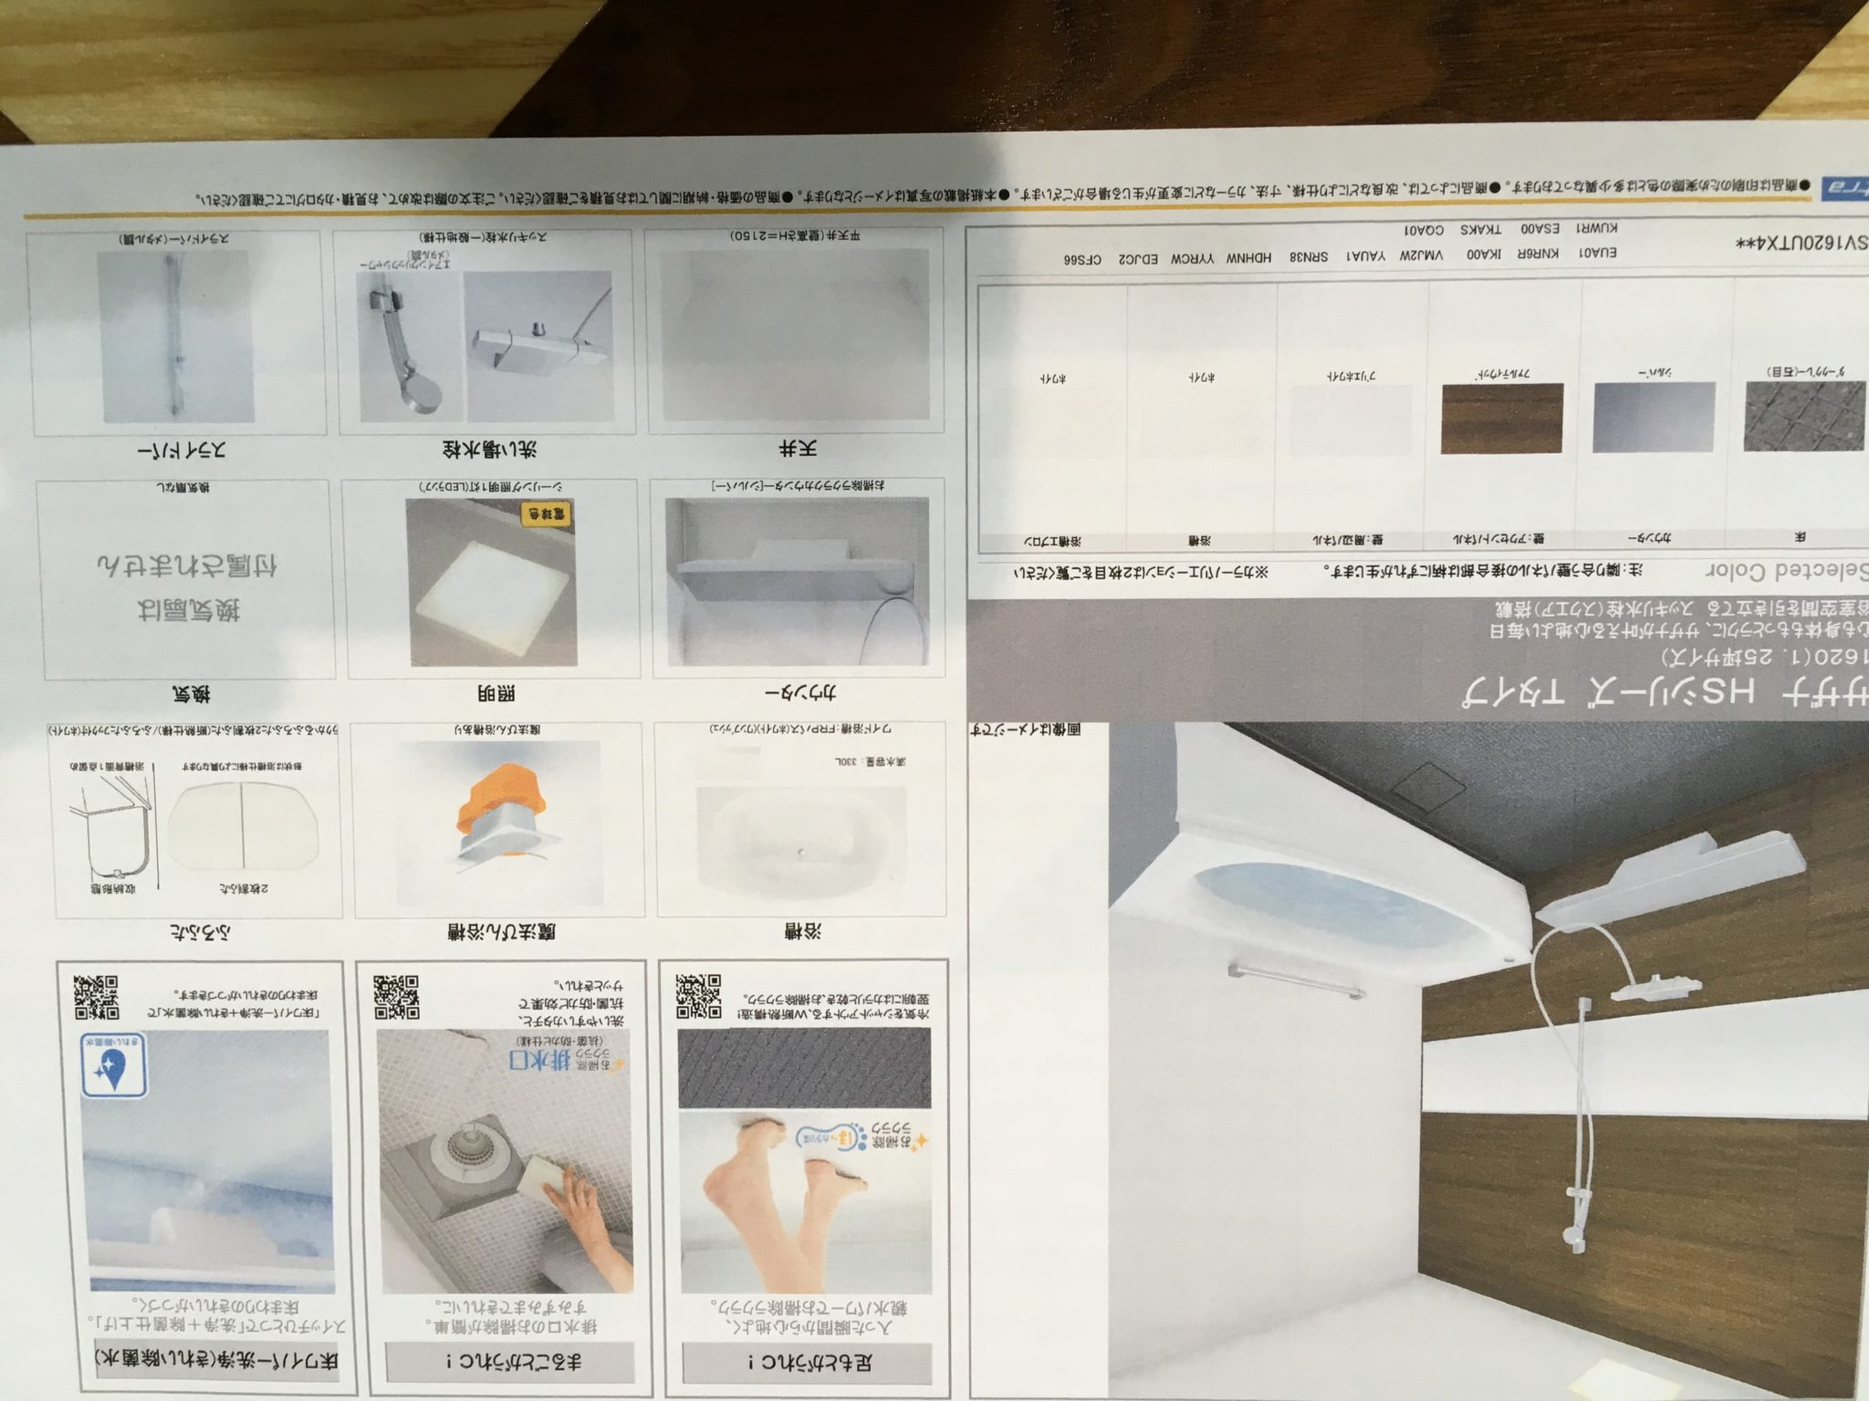This screenshot has width=1869, height=1401.
Task: Click the 換気 section title
Action: click(190, 696)
